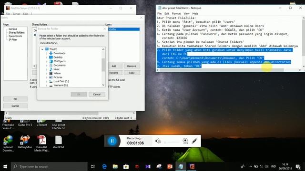Open Freemake Video Converter desktop icon
Image resolution: width=305 pixels, height=171 pixels.
pyautogui.click(x=8, y=124)
